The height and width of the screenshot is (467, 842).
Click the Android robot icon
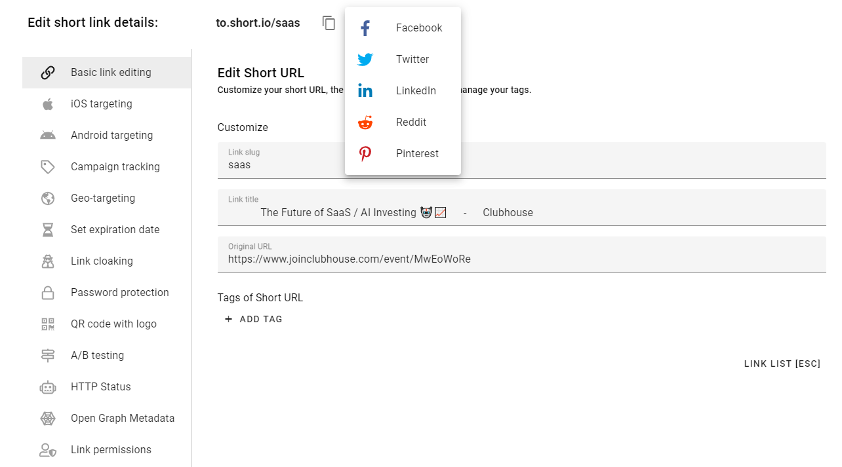tap(48, 136)
